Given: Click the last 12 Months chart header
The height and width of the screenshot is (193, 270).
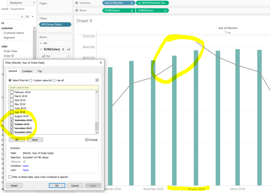Looking at the screenshot, I should pos(228,28).
